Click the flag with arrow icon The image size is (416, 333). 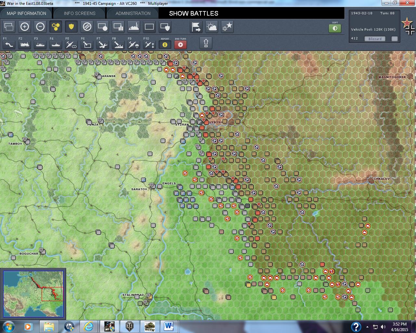tap(196, 27)
